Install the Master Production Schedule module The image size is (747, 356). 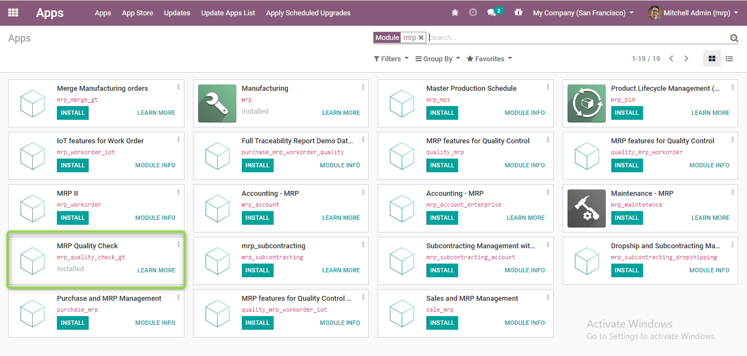click(442, 113)
